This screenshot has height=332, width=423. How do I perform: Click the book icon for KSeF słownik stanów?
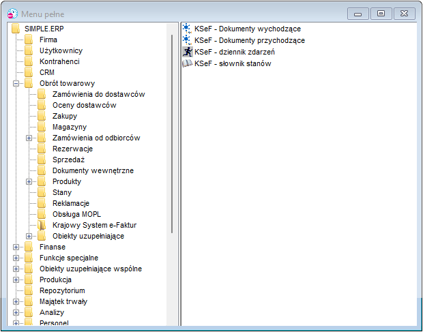click(187, 63)
